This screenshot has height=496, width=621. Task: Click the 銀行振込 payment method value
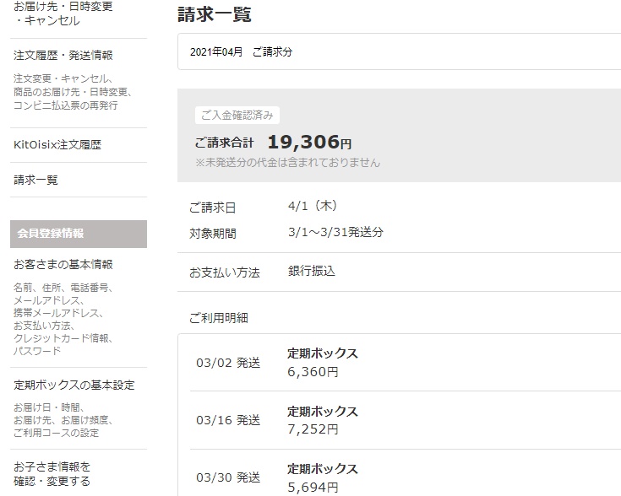click(x=311, y=271)
